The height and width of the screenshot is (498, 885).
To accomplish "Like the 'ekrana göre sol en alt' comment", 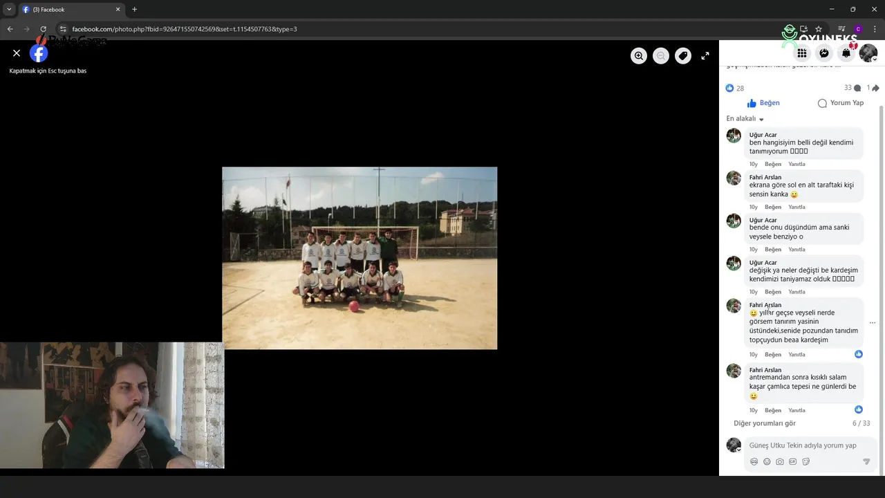I will pos(773,207).
